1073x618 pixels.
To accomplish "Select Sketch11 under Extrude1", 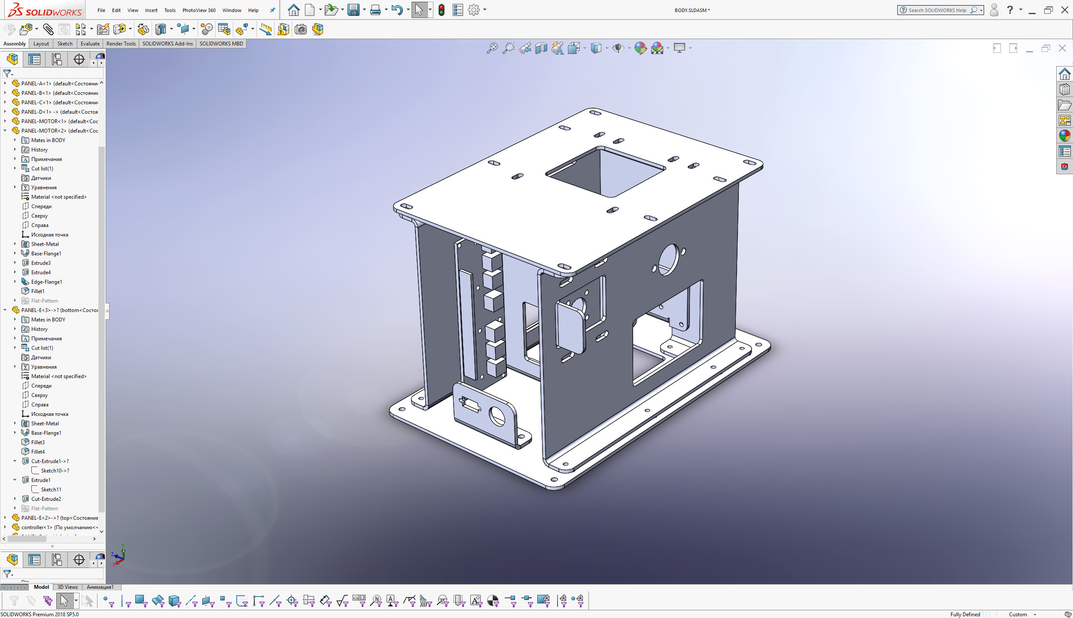I will click(x=51, y=489).
